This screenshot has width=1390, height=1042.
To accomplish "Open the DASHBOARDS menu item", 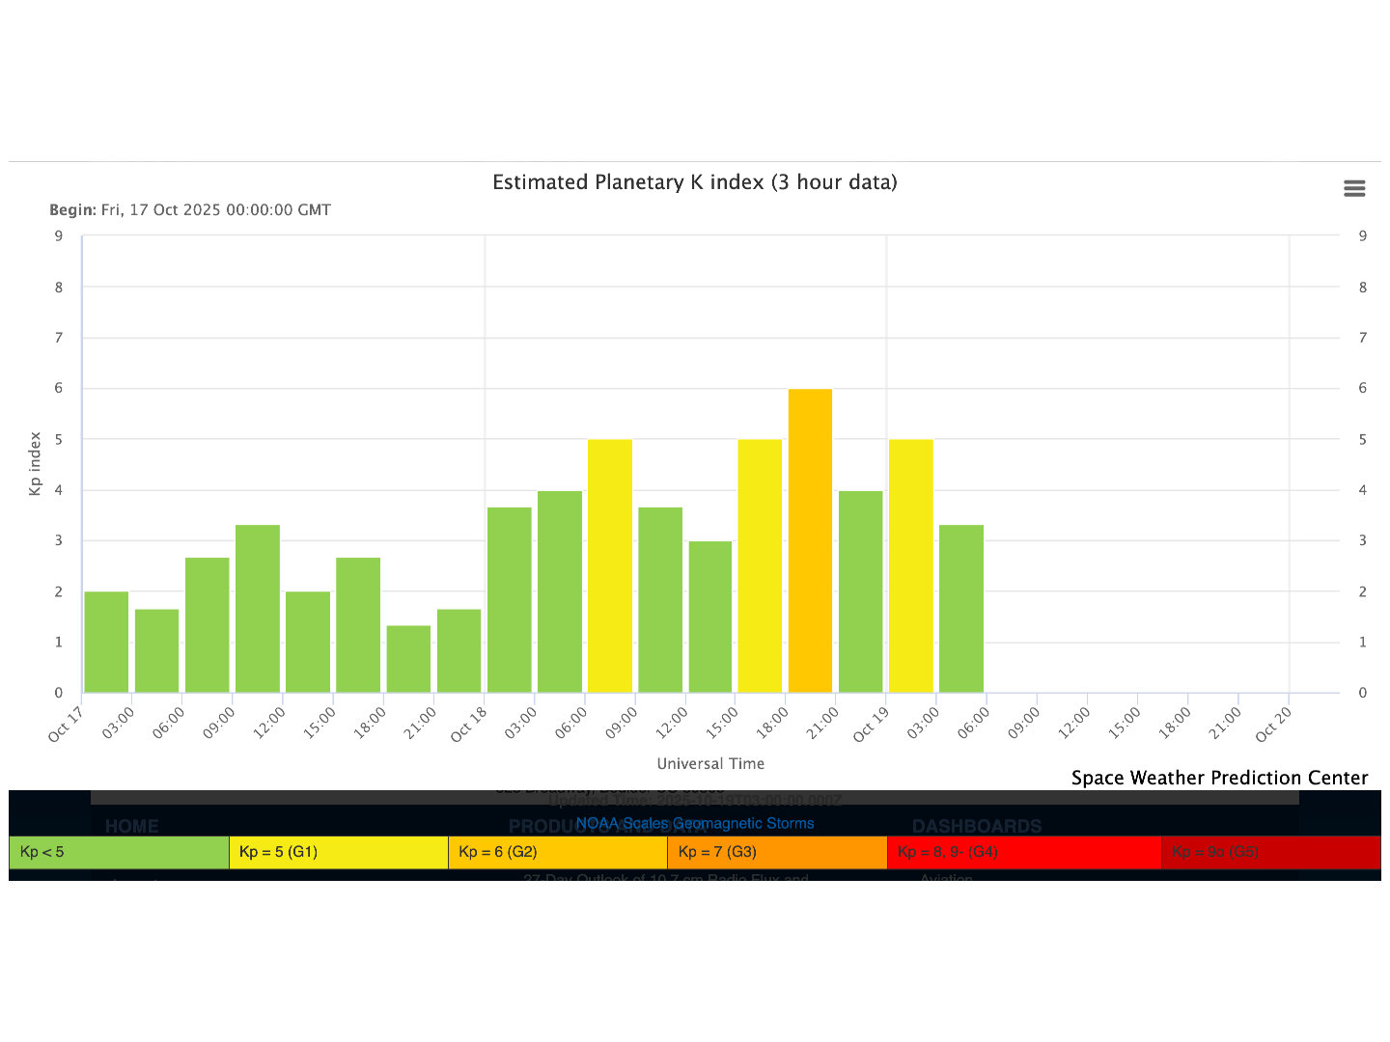I will pyautogui.click(x=976, y=827).
